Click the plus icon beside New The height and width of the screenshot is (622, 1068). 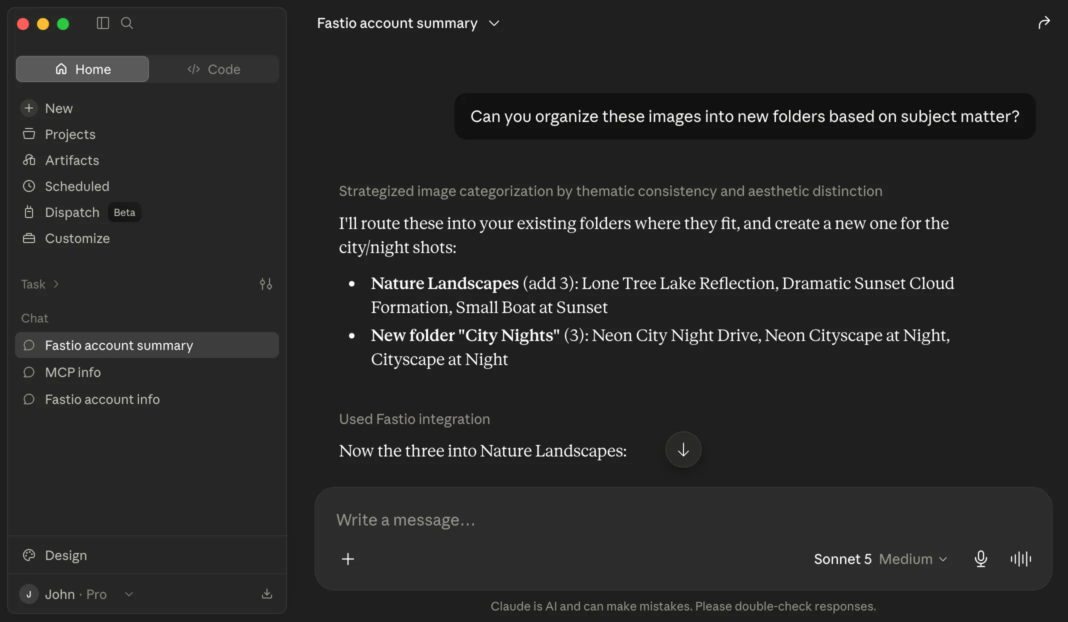coord(29,108)
